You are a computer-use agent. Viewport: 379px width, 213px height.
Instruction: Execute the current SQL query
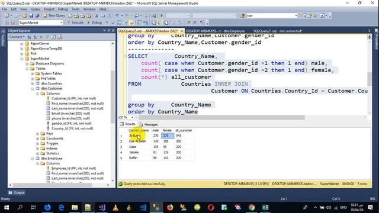(x=75, y=22)
